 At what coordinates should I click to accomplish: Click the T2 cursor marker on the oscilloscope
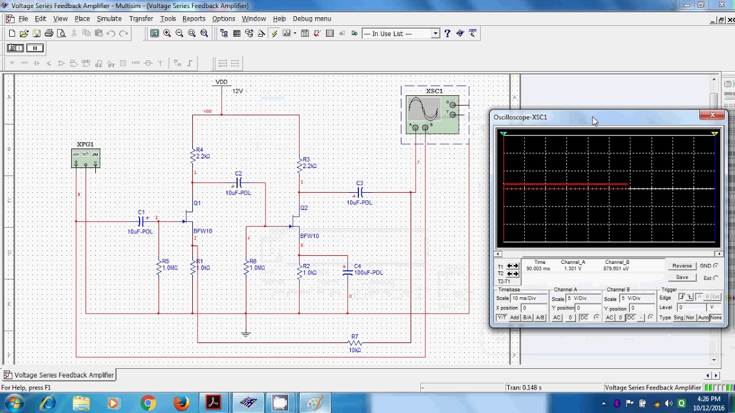(x=715, y=134)
